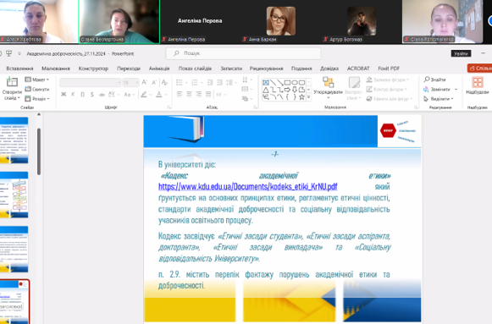
Task: Open the Анімація ribbon tab
Action: (159, 69)
